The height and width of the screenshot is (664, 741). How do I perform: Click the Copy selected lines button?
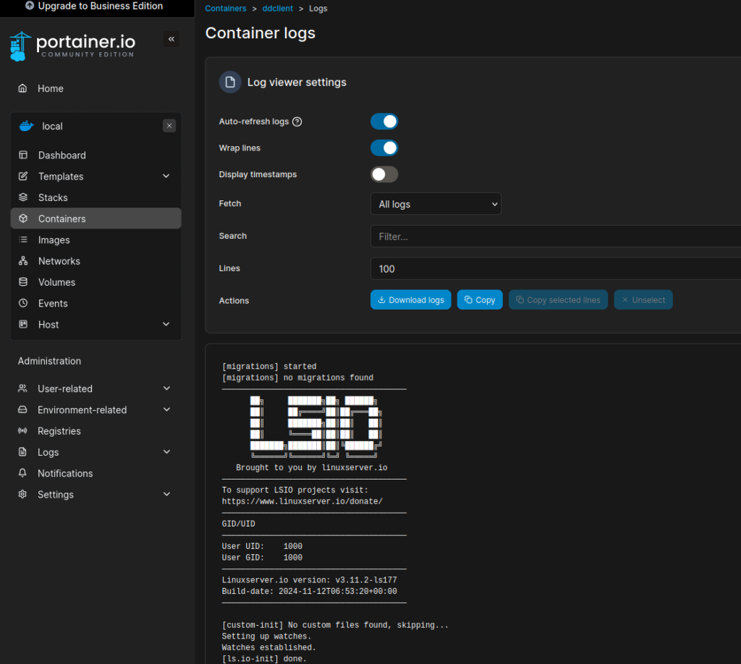558,300
